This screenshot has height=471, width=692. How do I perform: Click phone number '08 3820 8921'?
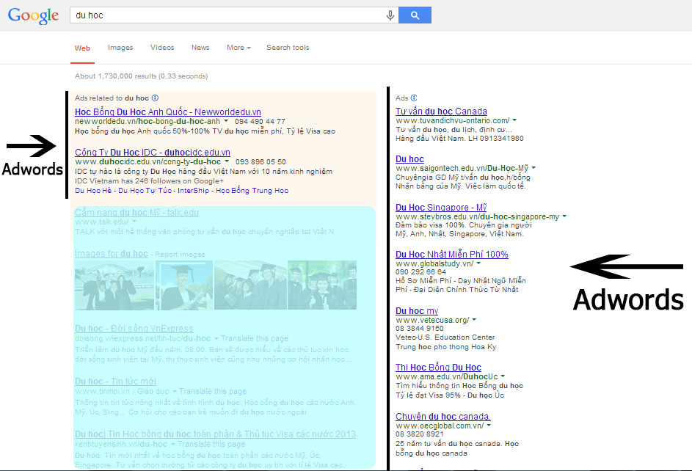[x=419, y=434]
